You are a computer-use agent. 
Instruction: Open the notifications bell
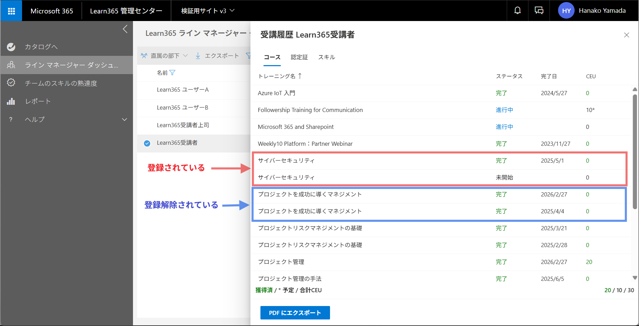[517, 11]
